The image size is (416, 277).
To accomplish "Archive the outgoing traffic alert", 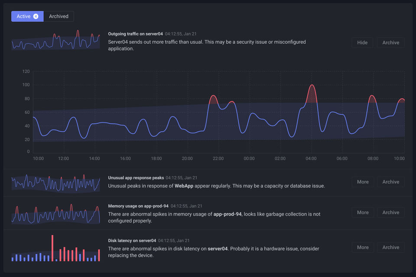I will (390, 42).
